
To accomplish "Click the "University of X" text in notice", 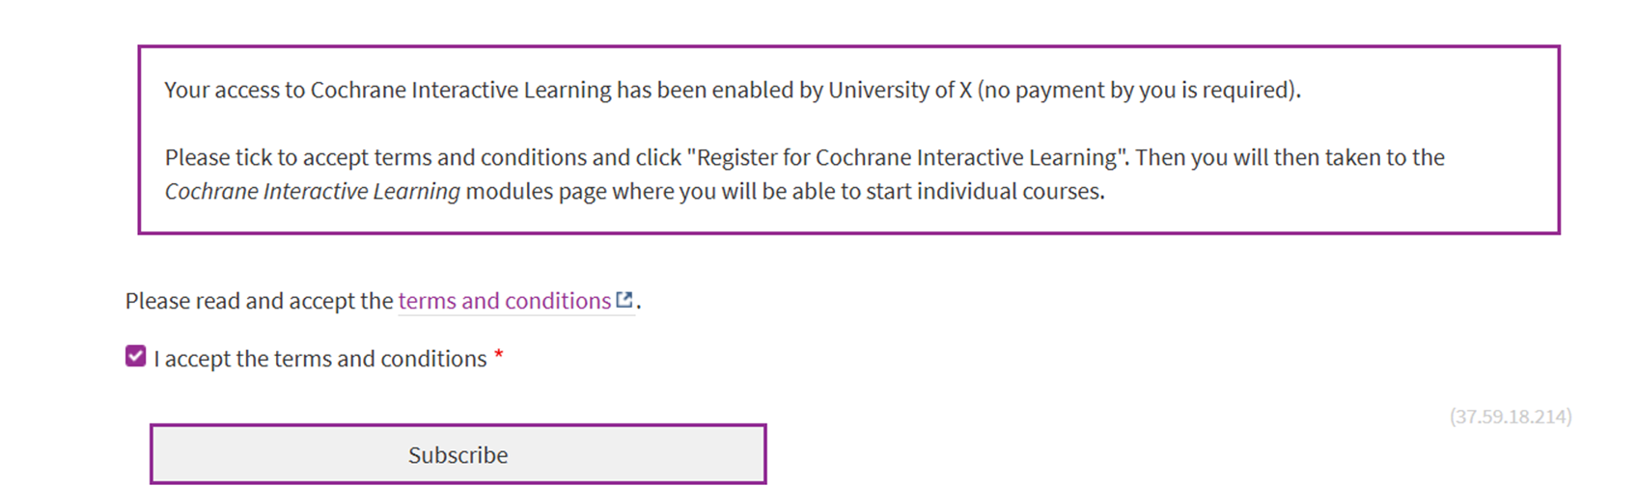I will tap(900, 91).
